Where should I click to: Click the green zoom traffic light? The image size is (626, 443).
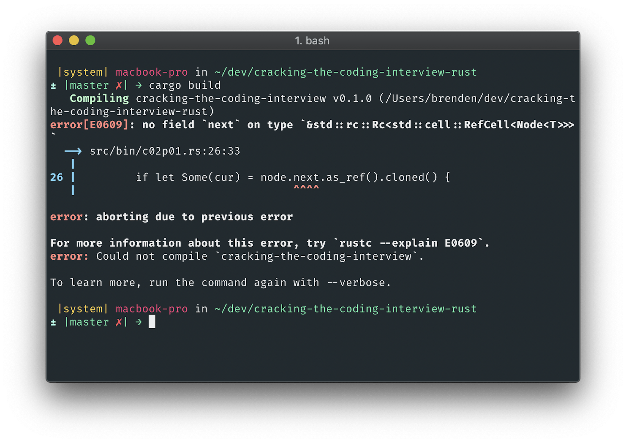point(90,40)
